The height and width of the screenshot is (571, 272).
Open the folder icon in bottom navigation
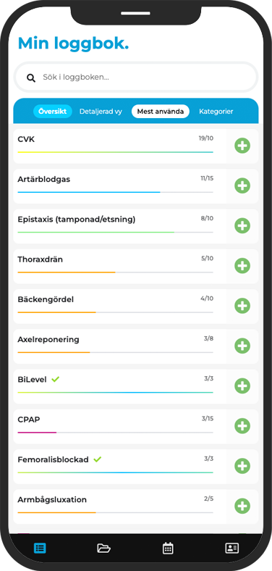point(103,548)
